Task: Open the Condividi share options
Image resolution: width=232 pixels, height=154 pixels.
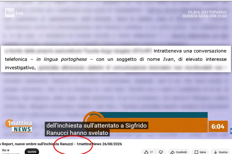Action: point(178,152)
